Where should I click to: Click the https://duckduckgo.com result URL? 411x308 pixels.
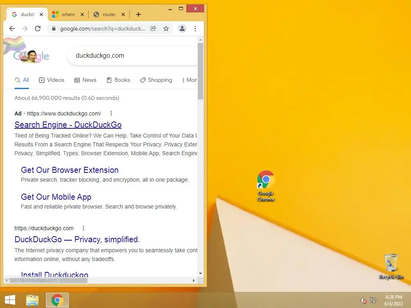(x=44, y=228)
